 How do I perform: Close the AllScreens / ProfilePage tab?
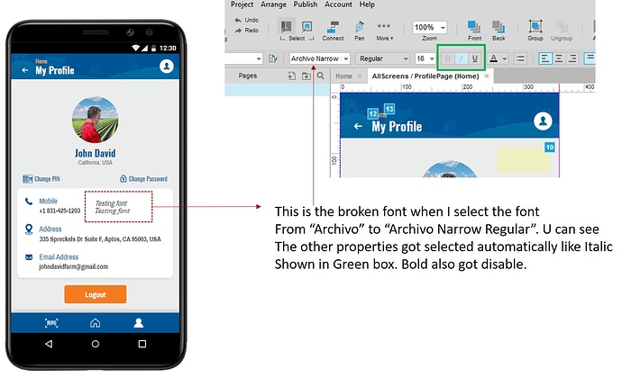point(485,76)
